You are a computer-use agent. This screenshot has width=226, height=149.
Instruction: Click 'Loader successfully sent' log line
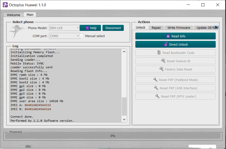point(32,67)
